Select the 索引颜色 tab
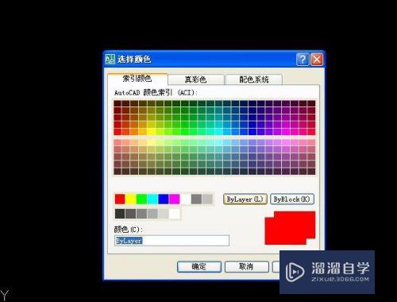Screen dimensions: 397x302 [137, 79]
